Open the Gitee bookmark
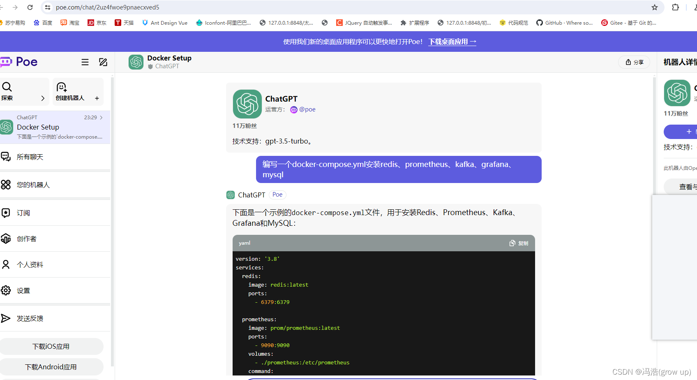Image resolution: width=697 pixels, height=380 pixels. (x=629, y=23)
